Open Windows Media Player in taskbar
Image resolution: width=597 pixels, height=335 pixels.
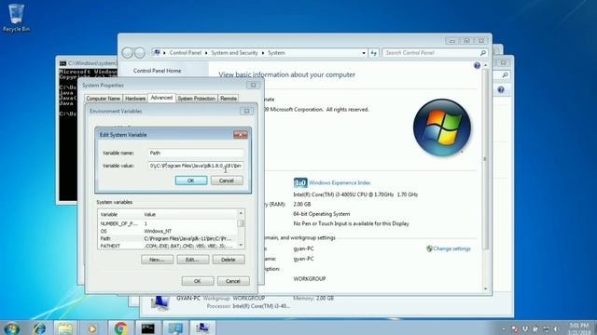click(x=92, y=328)
